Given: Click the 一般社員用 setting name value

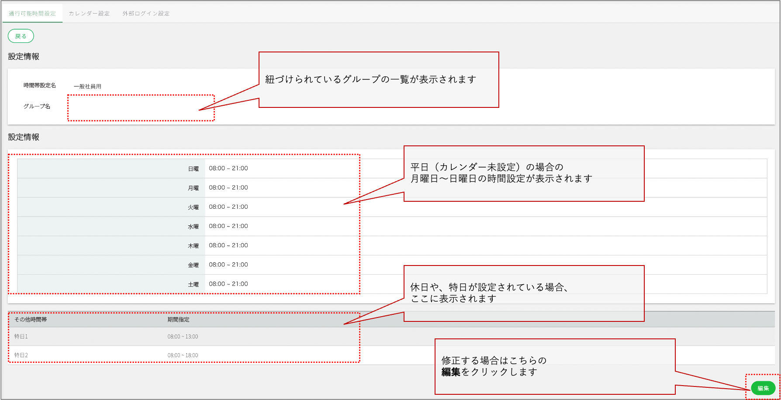Looking at the screenshot, I should (87, 86).
